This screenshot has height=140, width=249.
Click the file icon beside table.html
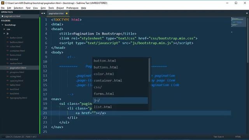pos(7,85)
